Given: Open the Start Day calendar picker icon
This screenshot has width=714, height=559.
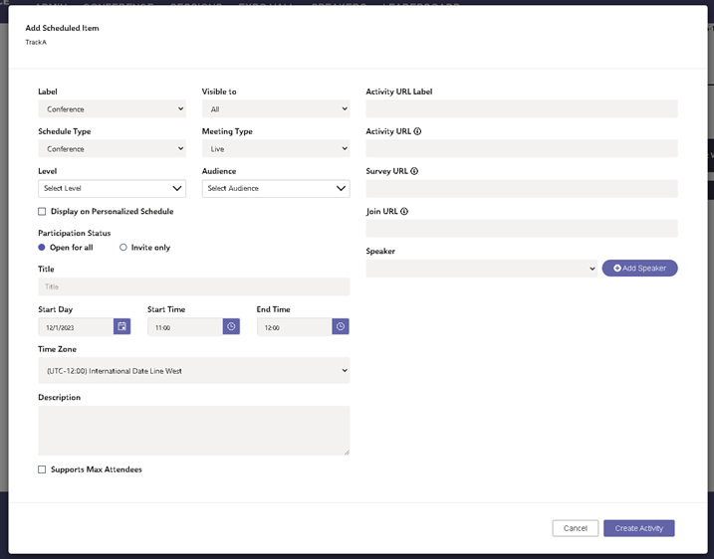Looking at the screenshot, I should 121,326.
